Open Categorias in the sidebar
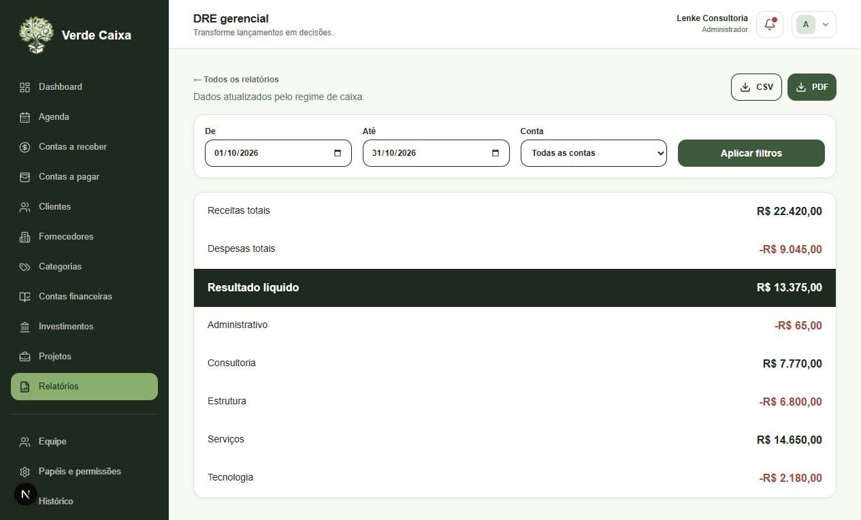 [84, 267]
